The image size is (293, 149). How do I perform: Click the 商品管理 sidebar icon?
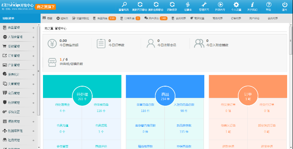pyautogui.click(x=5, y=28)
